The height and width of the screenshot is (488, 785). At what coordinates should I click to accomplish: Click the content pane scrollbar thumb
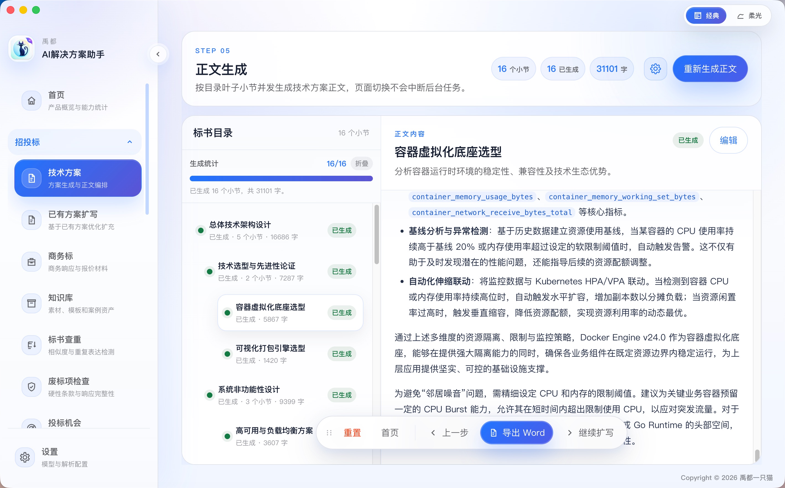click(757, 455)
